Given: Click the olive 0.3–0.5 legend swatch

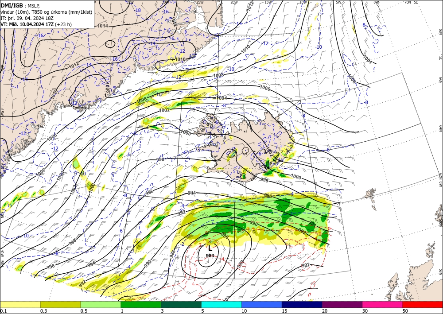Looking at the screenshot, I should coord(60,304).
